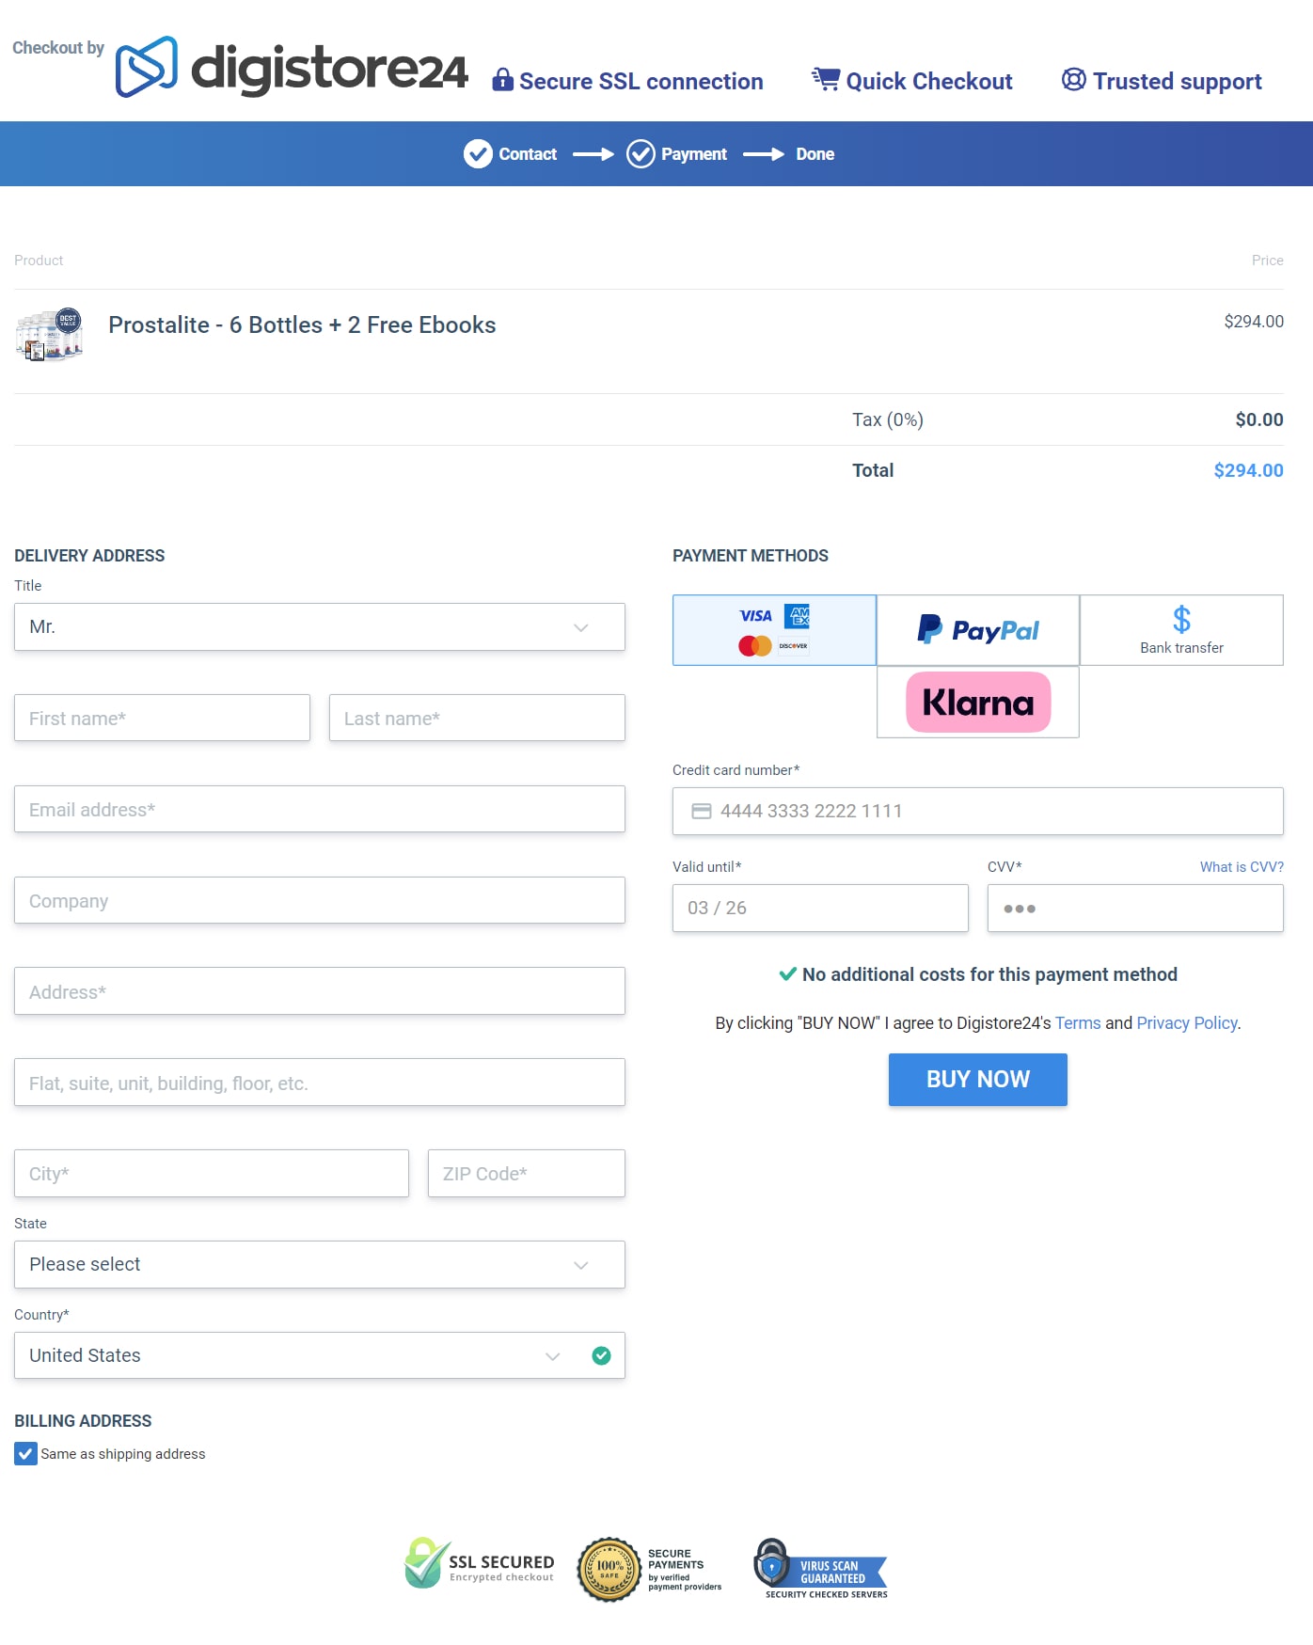Focus the First name field
Image resolution: width=1313 pixels, height=1645 pixels.
pyautogui.click(x=162, y=718)
